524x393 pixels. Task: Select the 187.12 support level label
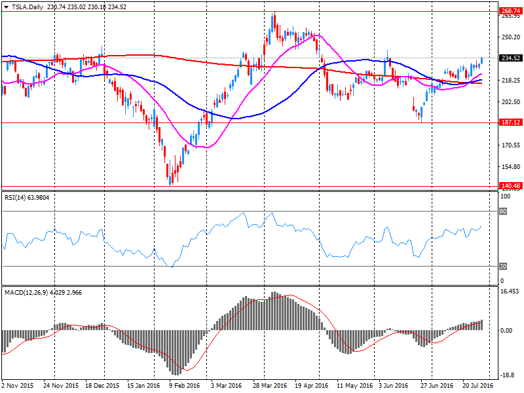(511, 122)
